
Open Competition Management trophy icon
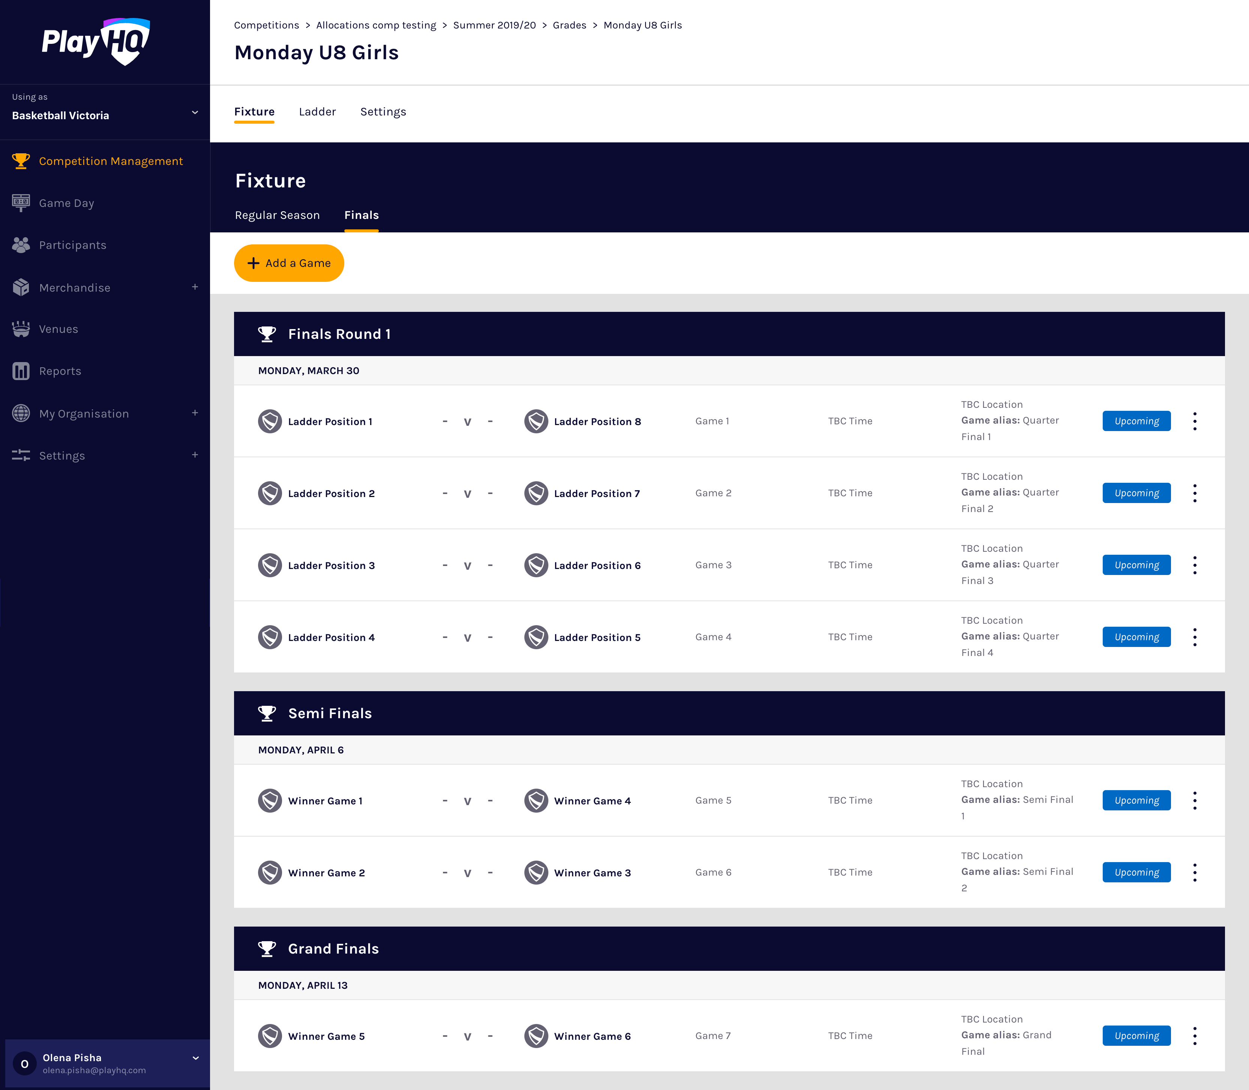(21, 161)
